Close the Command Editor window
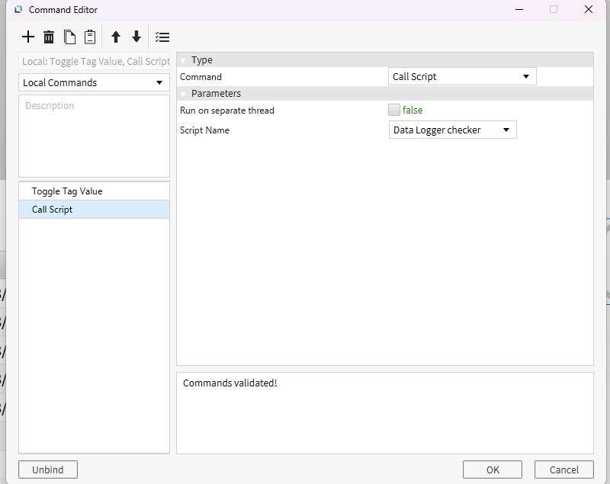The height and width of the screenshot is (484, 610). tap(589, 9)
